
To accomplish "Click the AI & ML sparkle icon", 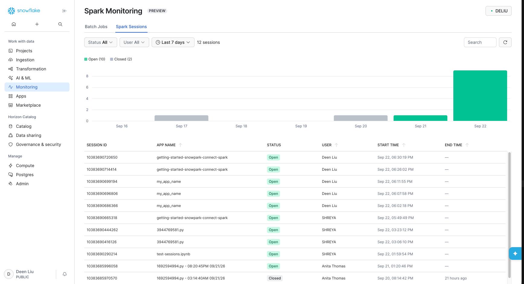I will [x=11, y=78].
